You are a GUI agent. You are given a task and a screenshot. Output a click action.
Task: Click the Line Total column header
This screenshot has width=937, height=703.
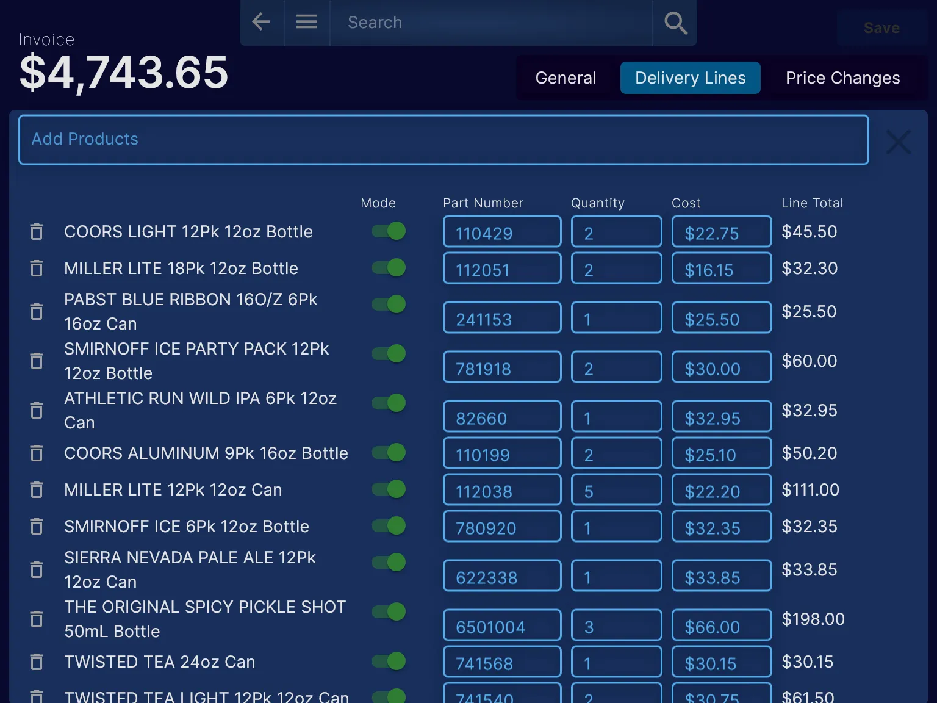(x=813, y=203)
